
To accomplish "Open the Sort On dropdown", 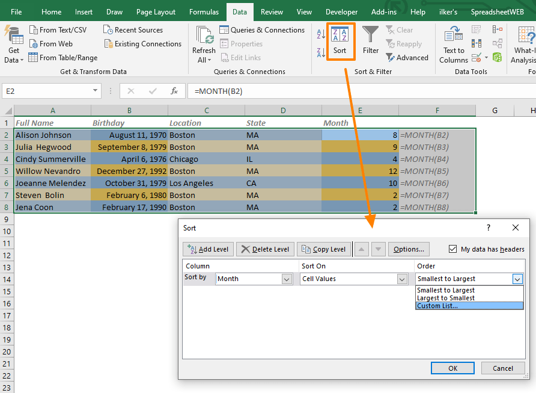I will pos(401,279).
